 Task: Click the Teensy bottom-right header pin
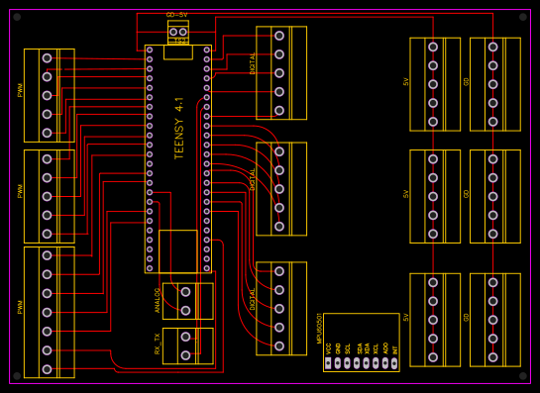(x=207, y=268)
